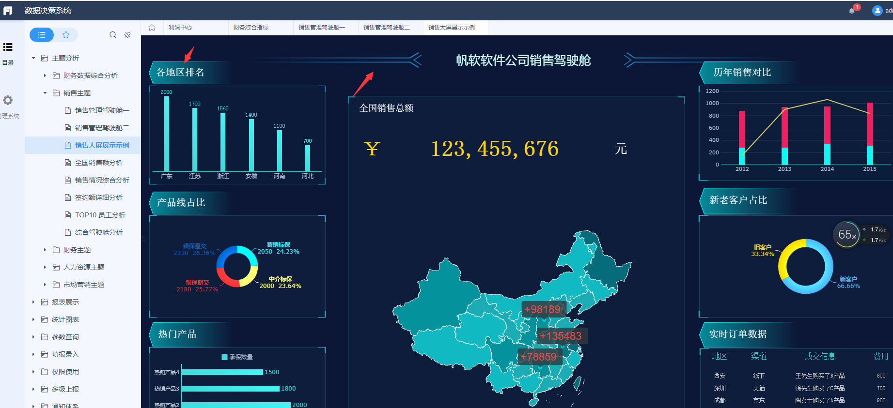Switch to the 财务综合指标 tab
893x408 pixels.
tap(260, 28)
